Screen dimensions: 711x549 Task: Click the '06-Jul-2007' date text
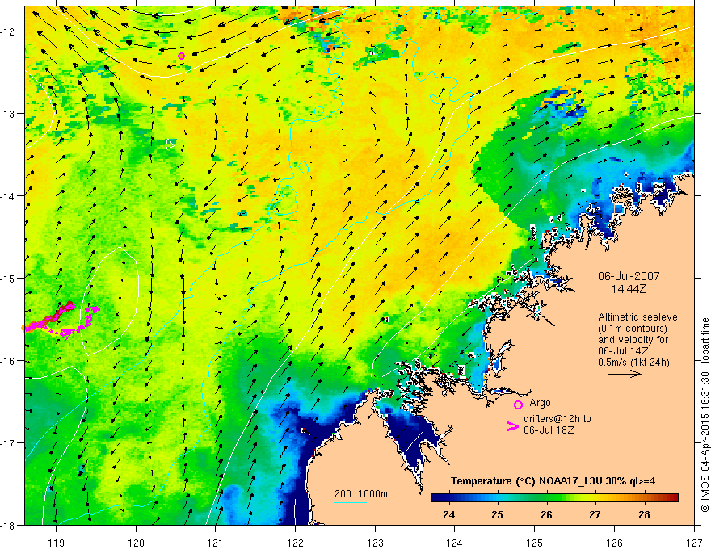click(629, 276)
